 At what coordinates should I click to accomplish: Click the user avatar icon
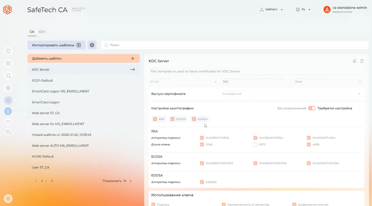click(x=327, y=10)
